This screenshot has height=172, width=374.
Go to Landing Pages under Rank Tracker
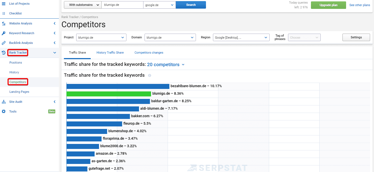click(19, 92)
